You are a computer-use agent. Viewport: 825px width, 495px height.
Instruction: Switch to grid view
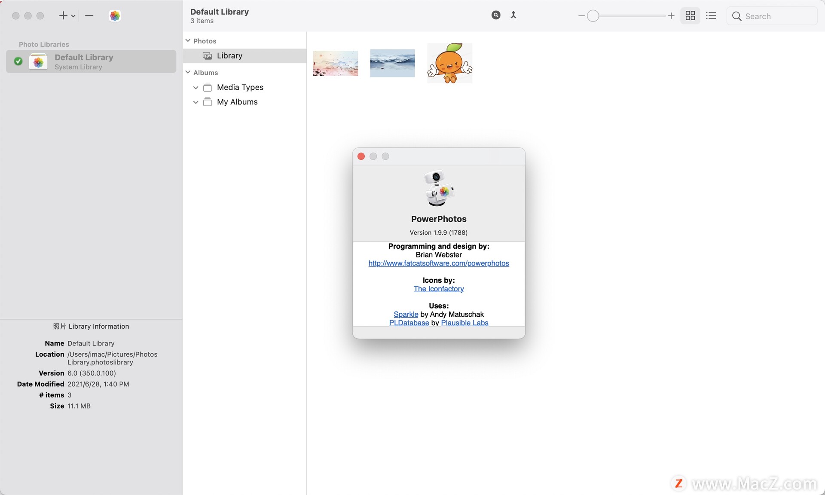(690, 16)
